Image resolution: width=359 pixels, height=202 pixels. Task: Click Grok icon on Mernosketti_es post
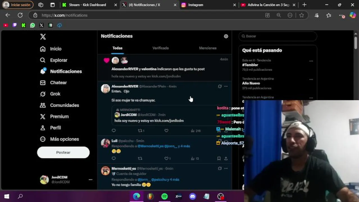[x=220, y=169]
